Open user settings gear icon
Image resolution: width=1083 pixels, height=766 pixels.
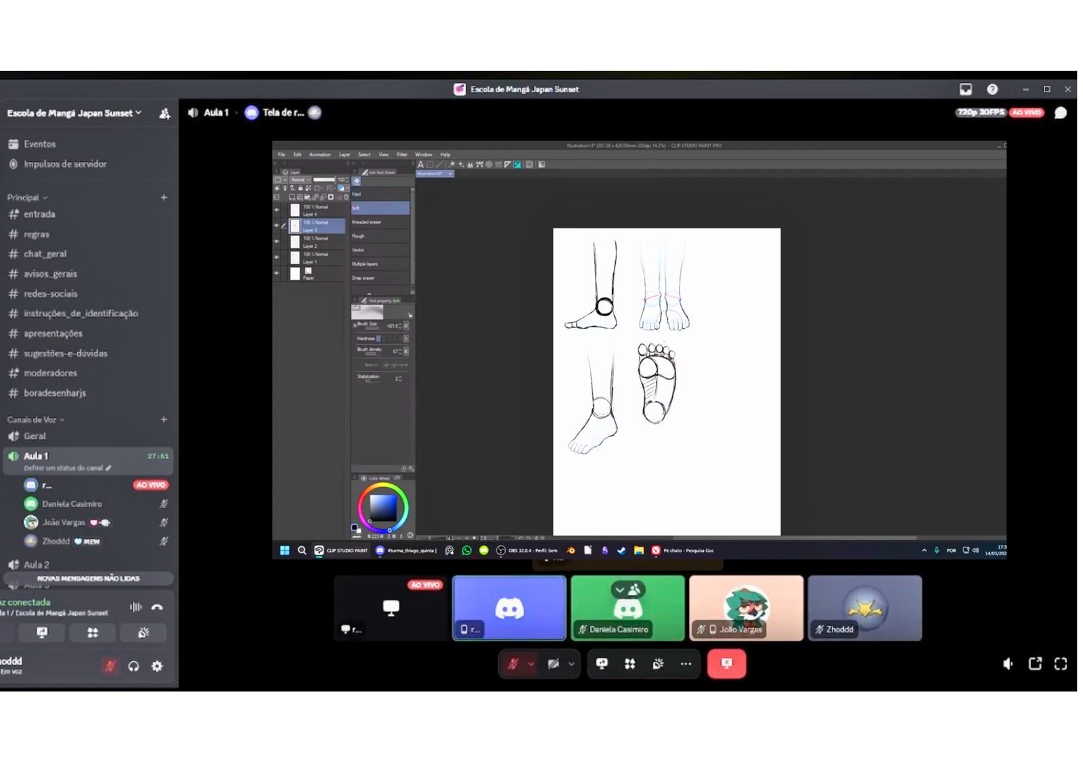157,666
